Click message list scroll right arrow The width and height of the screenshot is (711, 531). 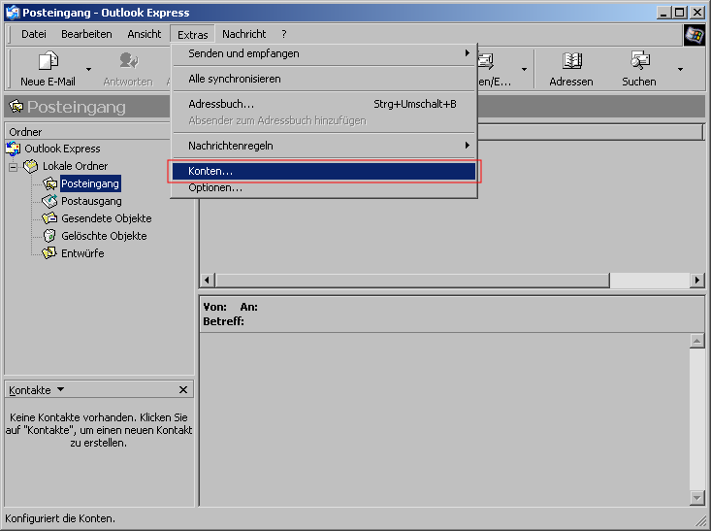tap(697, 281)
